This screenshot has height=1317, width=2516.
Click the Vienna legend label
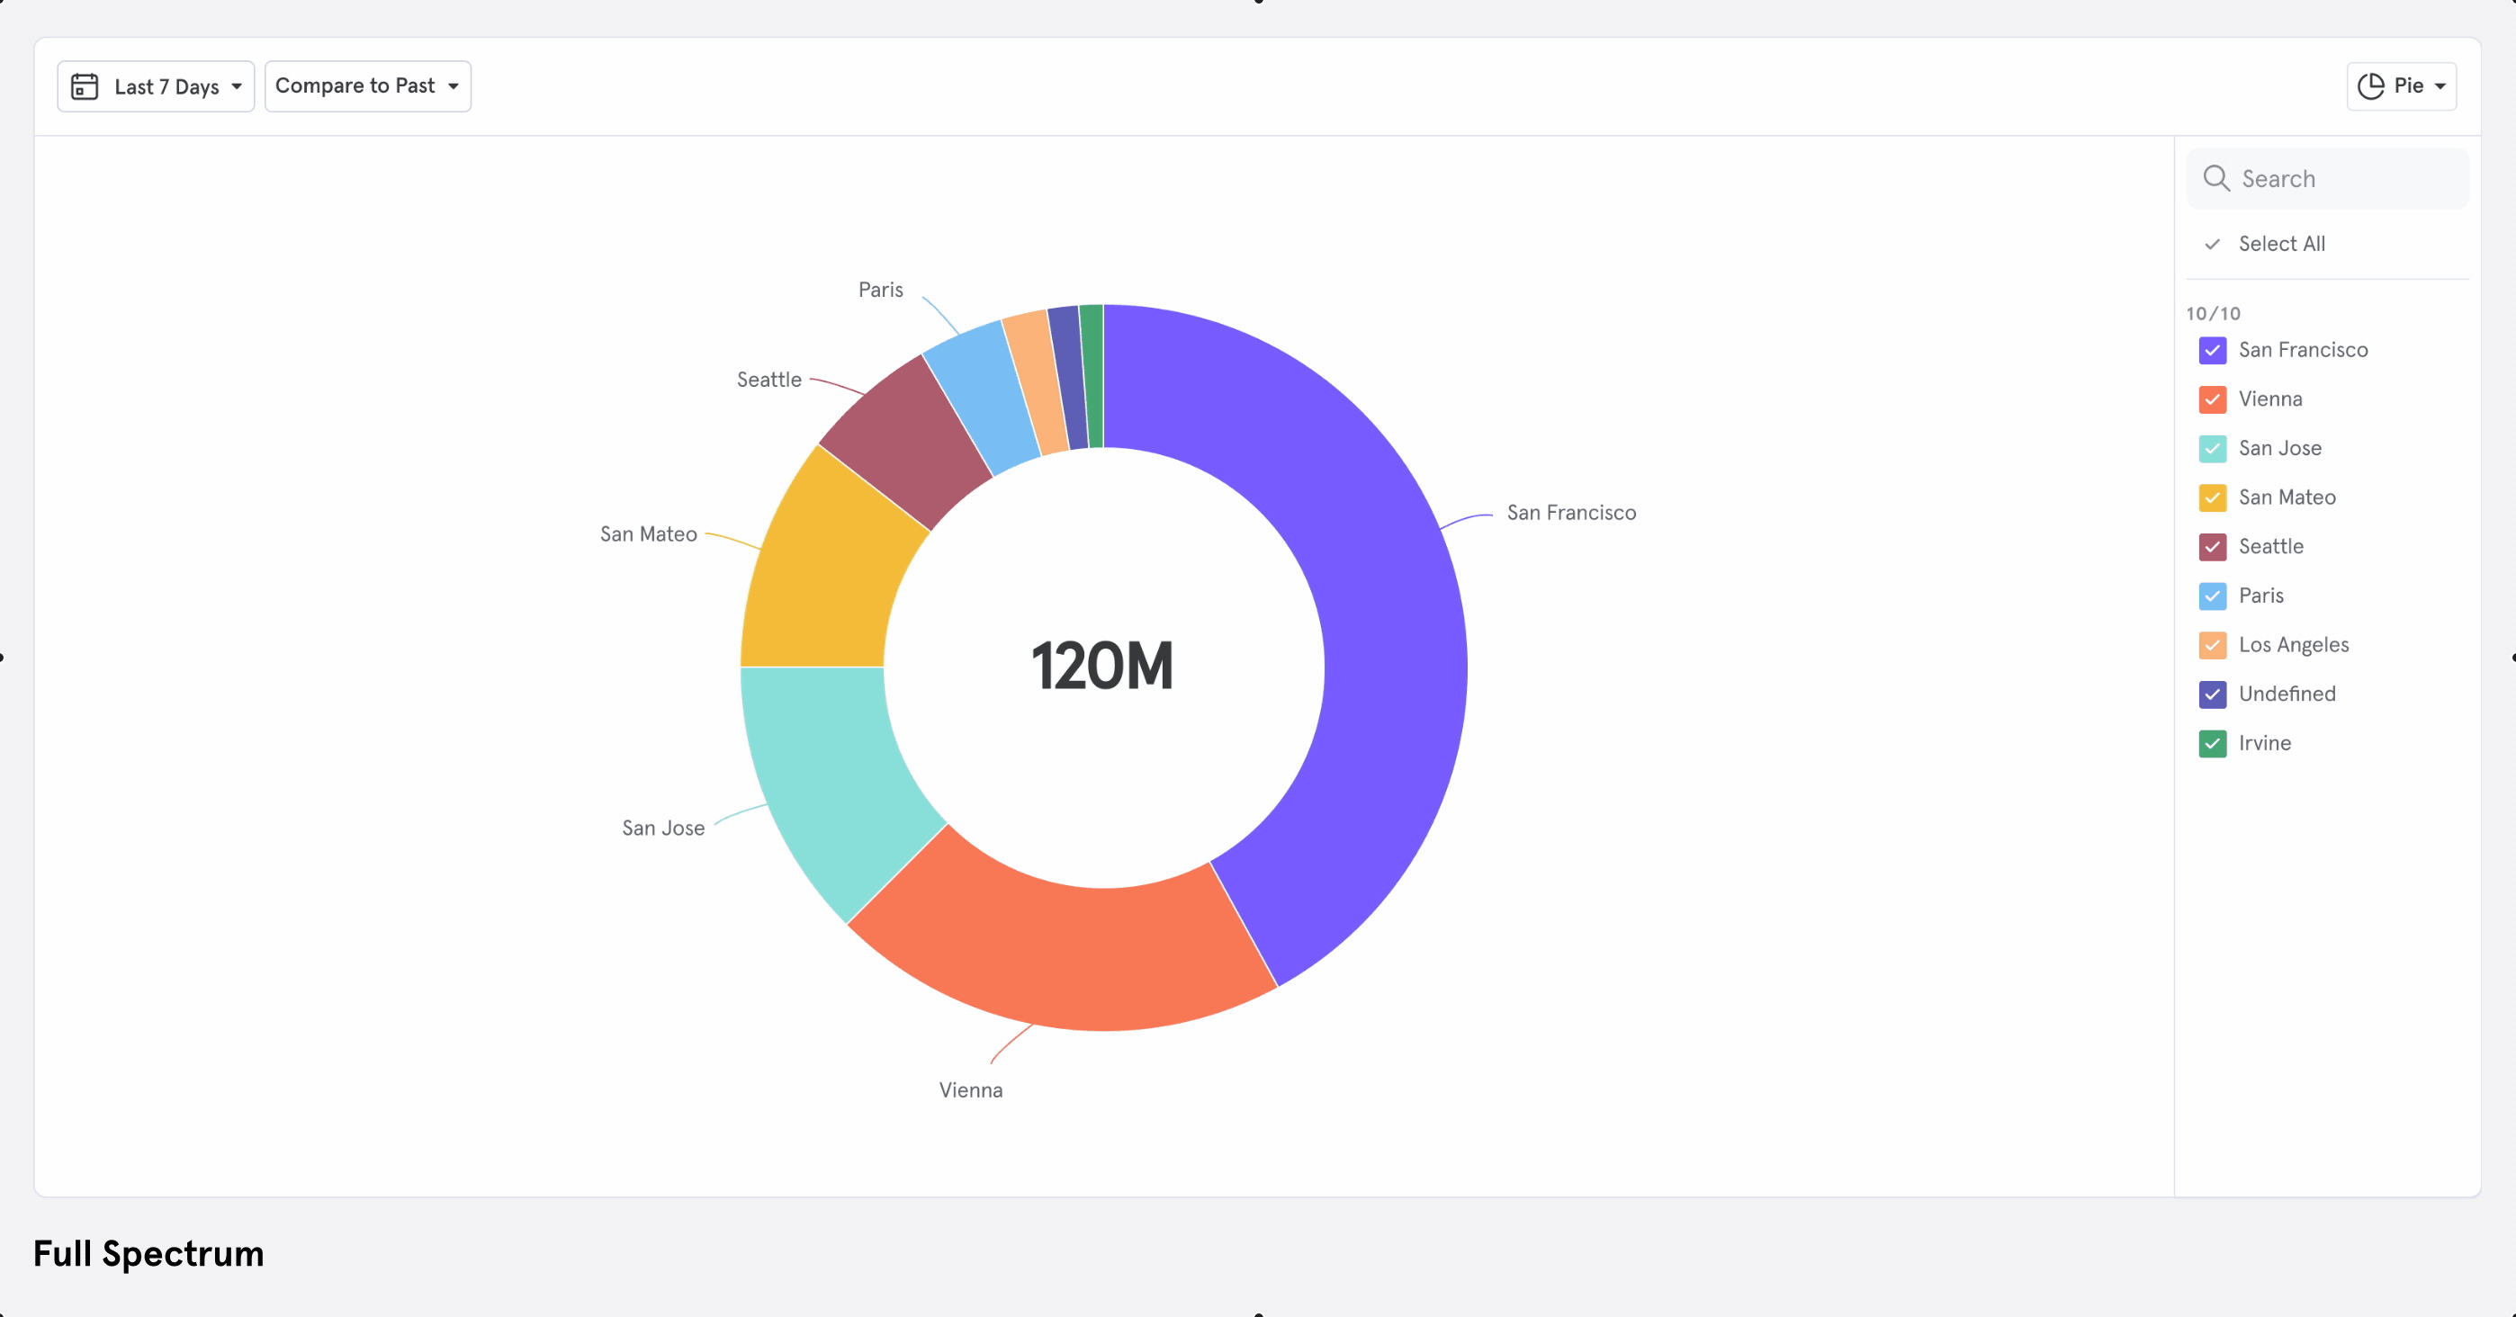pyautogui.click(x=2269, y=399)
